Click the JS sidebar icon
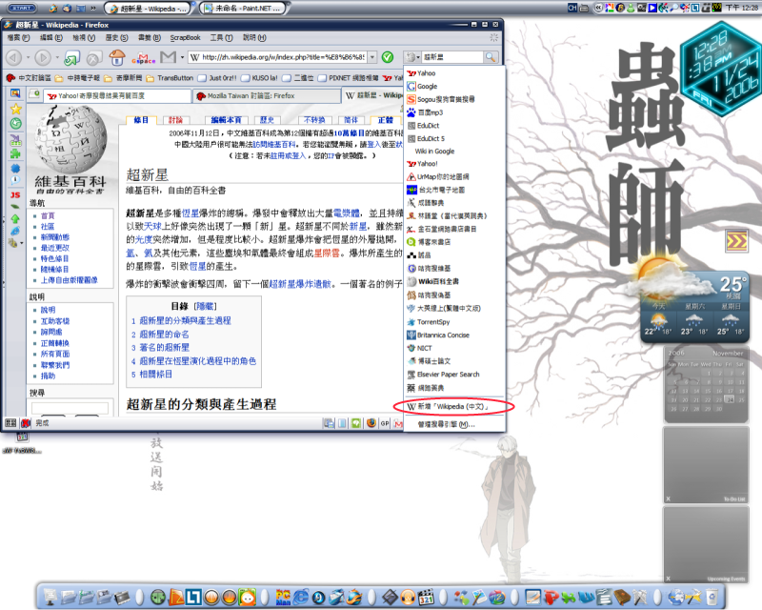Image resolution: width=762 pixels, height=610 pixels. click(15, 194)
